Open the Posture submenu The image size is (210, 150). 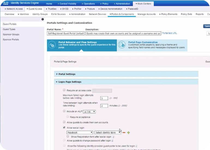(90, 9)
